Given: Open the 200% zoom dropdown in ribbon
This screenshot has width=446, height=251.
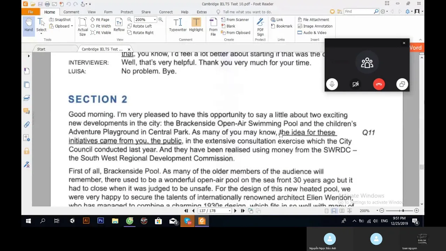Looking at the screenshot, I should point(155,20).
